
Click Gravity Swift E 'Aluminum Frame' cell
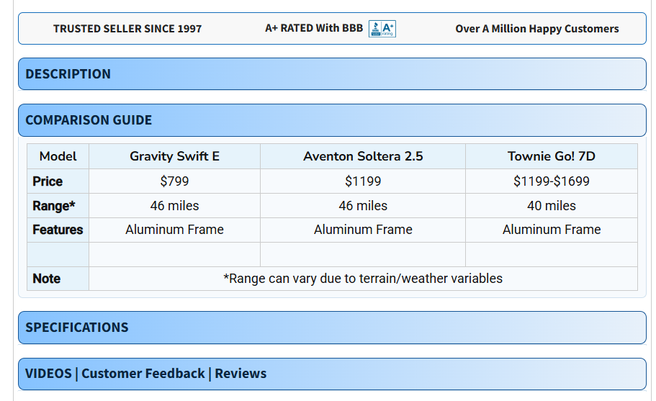coord(174,230)
